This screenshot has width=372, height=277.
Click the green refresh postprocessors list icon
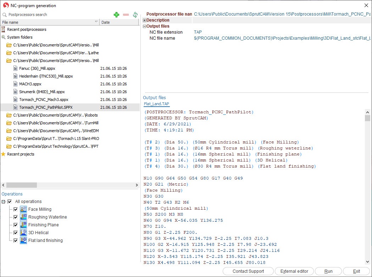tap(135, 15)
